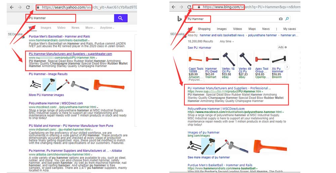Click the Yahoo purple search magnifier button
Screen dimensions: 336x173
point(121,18)
